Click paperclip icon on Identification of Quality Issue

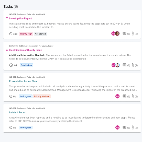tap(133, 65)
